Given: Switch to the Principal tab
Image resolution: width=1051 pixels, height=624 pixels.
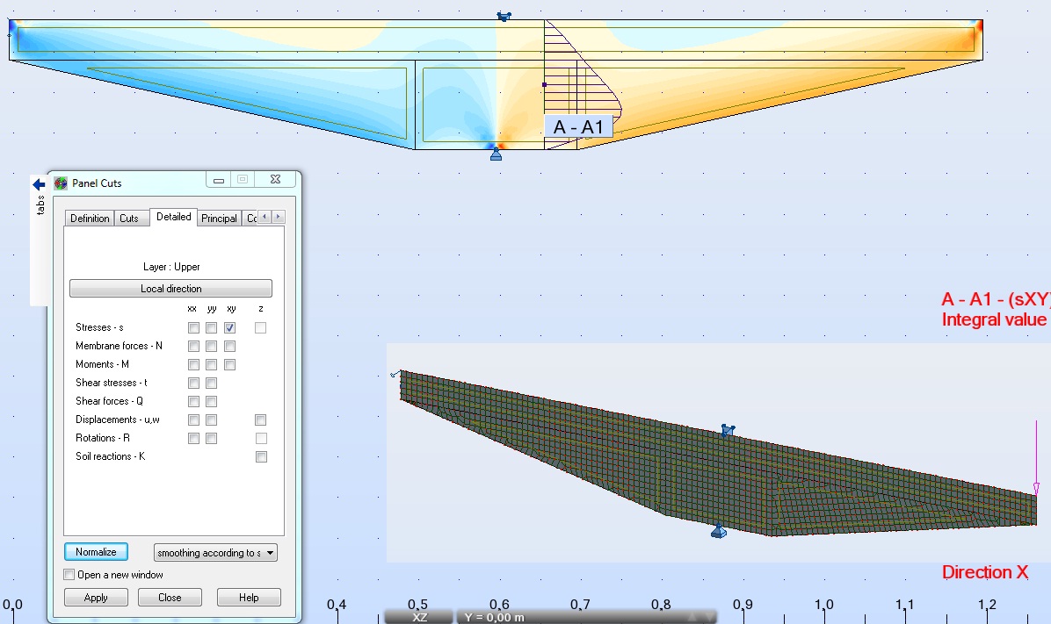Looking at the screenshot, I should point(219,218).
